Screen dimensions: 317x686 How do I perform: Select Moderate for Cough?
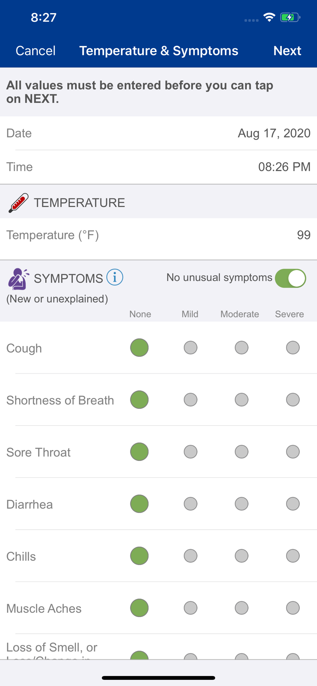click(242, 347)
